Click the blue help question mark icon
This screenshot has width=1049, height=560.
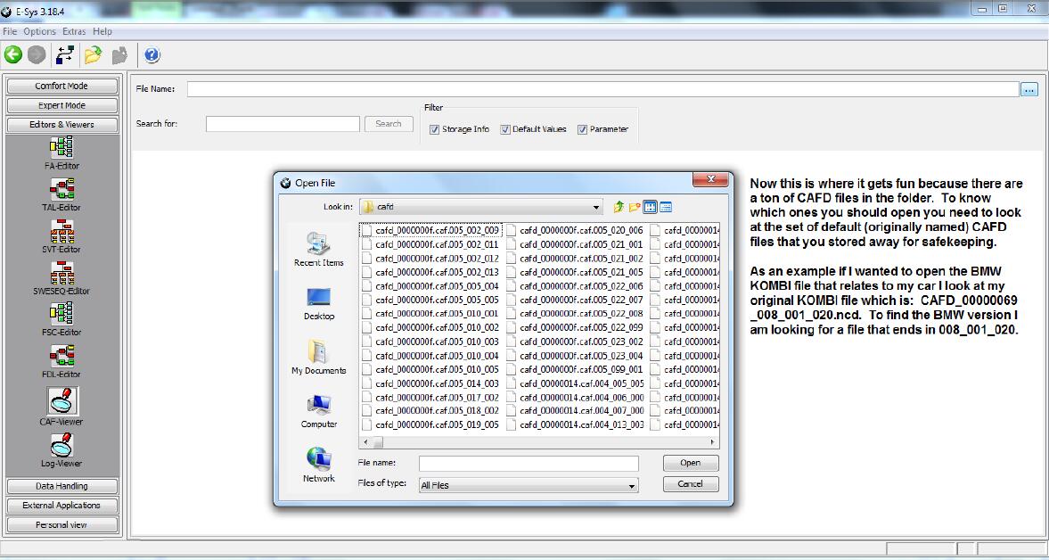pos(152,55)
